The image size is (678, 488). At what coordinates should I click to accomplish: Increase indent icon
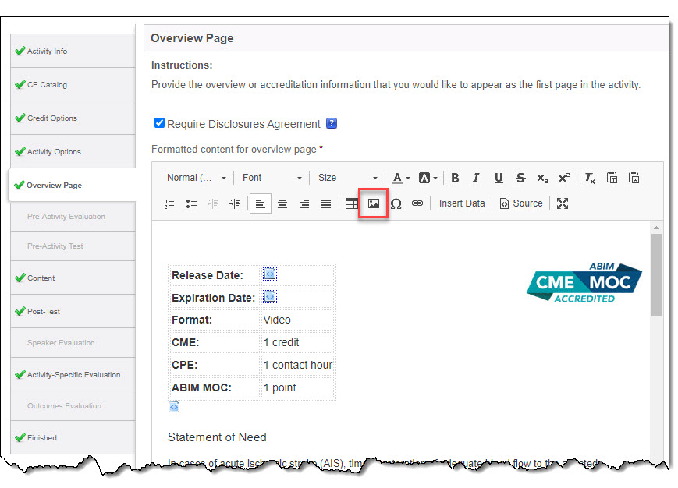pyautogui.click(x=235, y=203)
